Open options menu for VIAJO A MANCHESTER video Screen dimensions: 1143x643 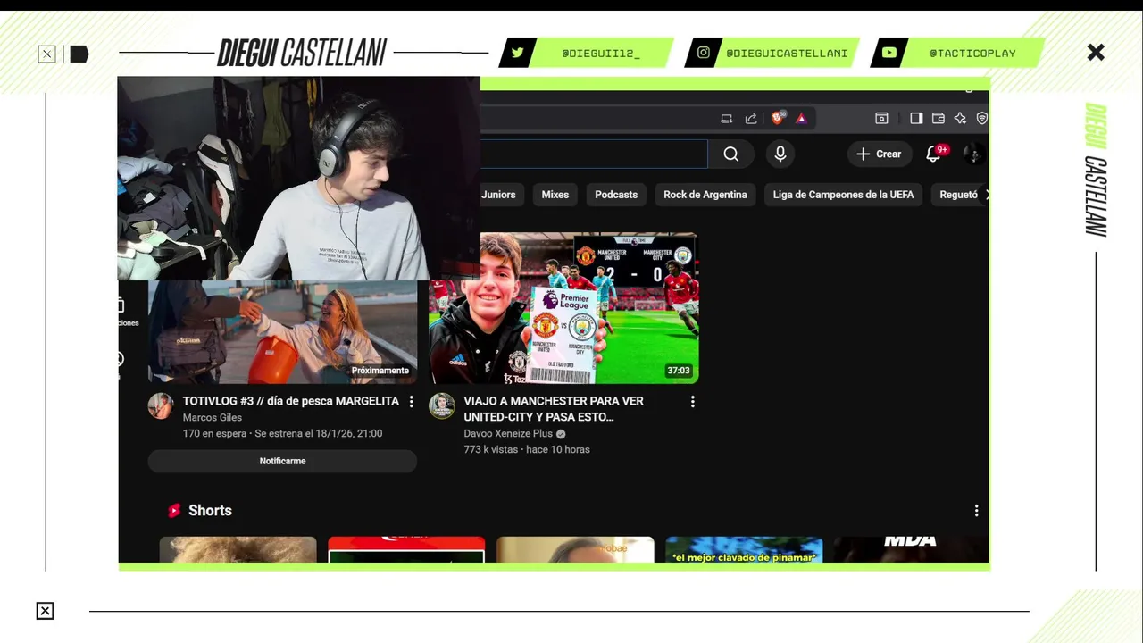[692, 402]
